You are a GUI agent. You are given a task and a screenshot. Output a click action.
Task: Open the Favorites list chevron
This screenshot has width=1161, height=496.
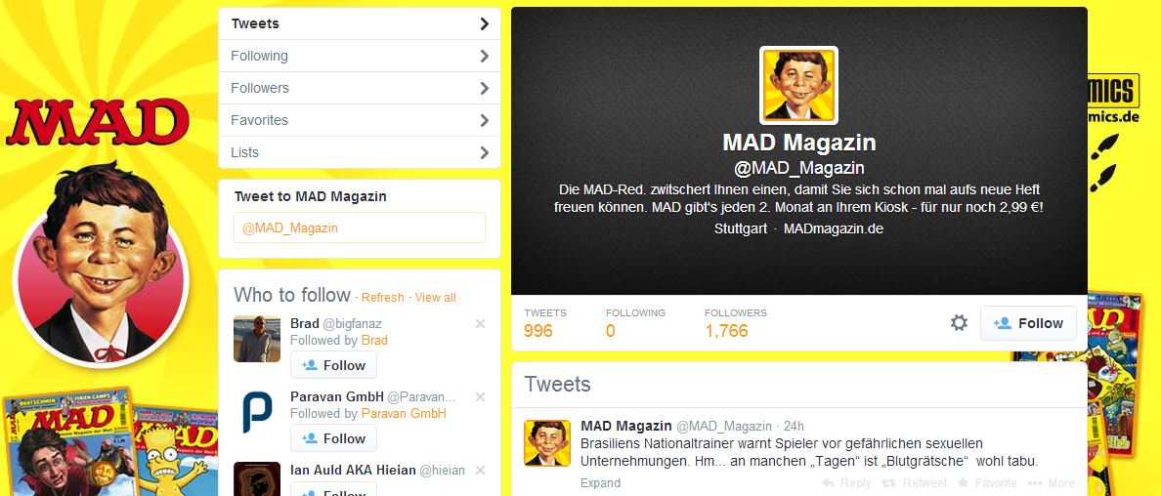click(485, 120)
